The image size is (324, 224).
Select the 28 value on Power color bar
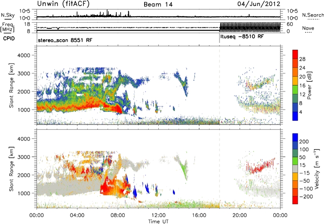[302, 59]
